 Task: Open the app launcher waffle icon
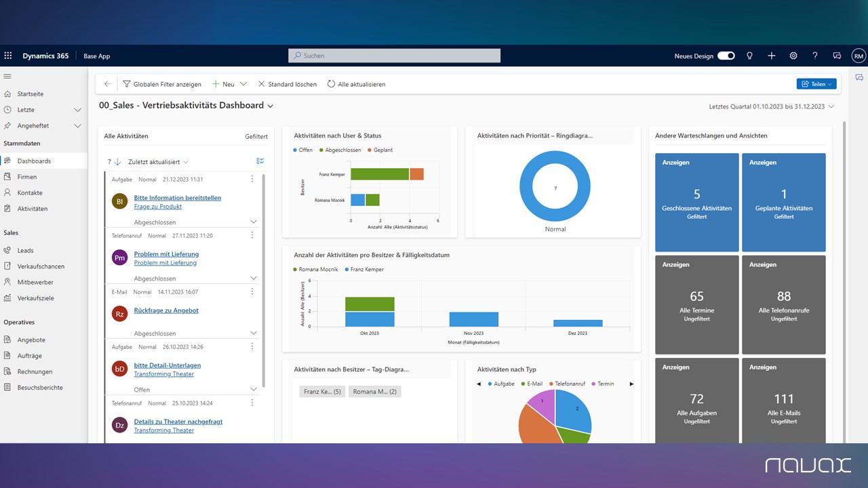(8, 56)
